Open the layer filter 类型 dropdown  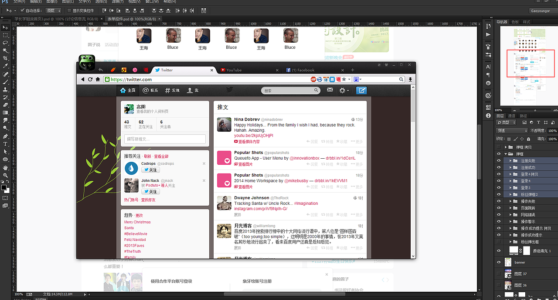tap(507, 123)
